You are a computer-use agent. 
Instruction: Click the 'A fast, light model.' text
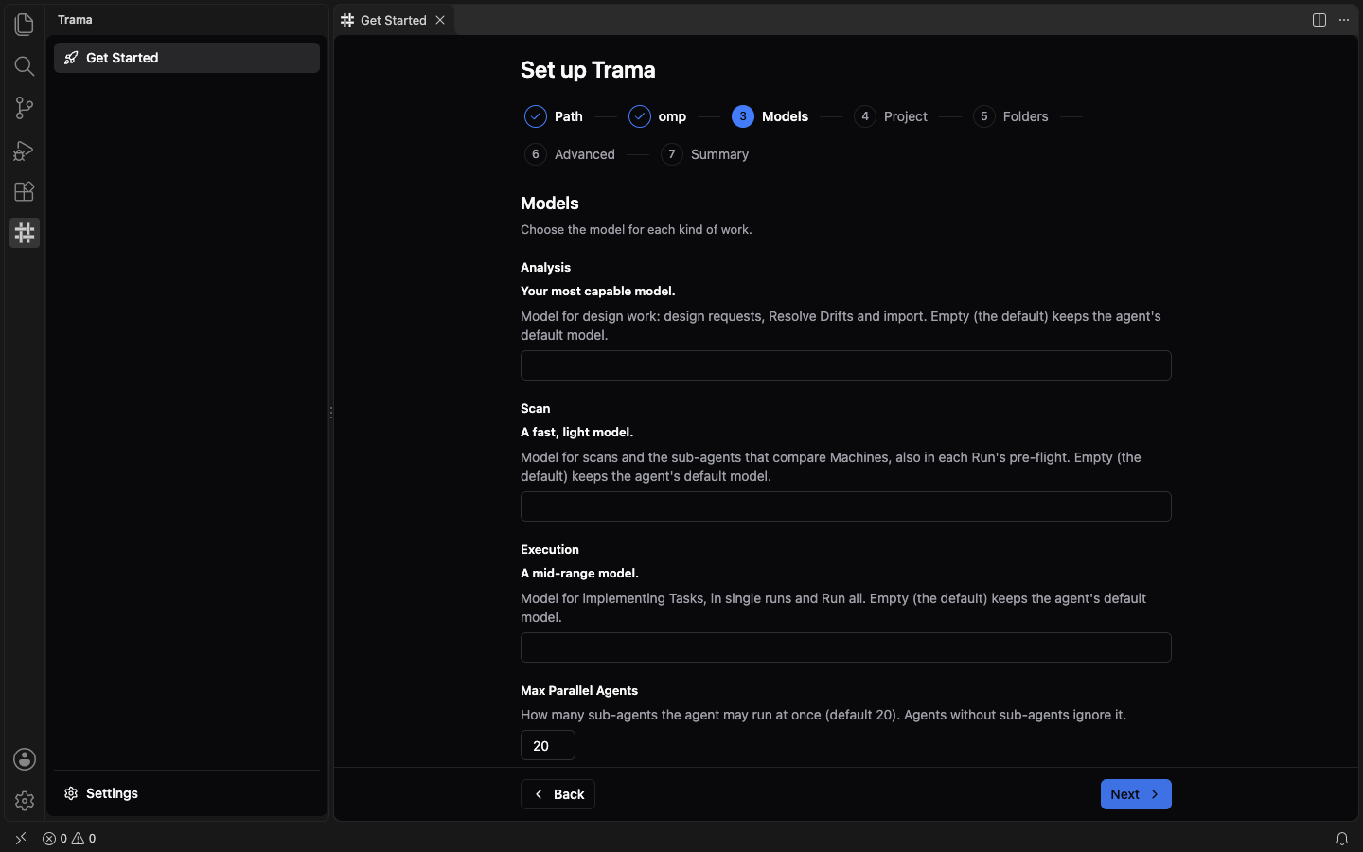coord(577,433)
